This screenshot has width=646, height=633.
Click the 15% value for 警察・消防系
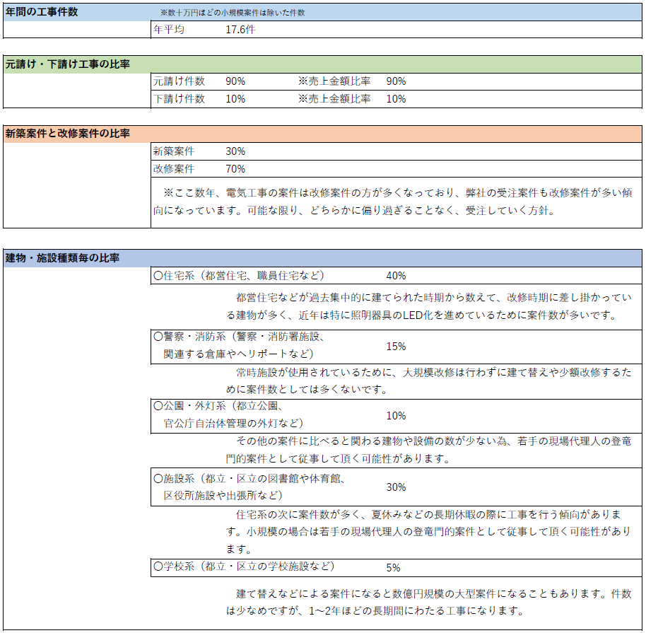click(396, 346)
